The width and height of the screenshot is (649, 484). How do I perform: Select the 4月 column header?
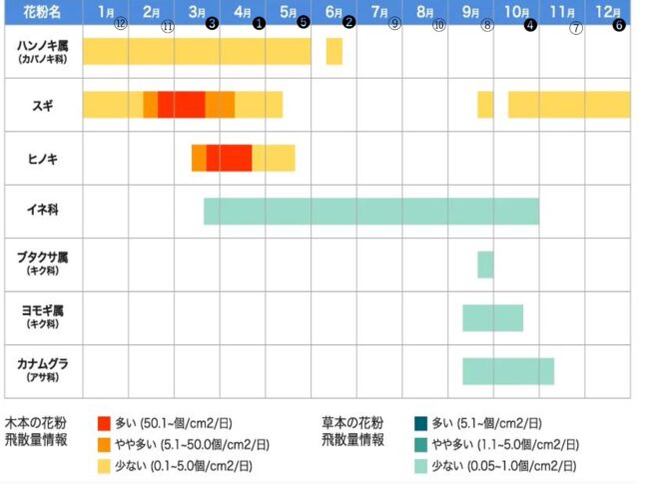click(x=243, y=12)
